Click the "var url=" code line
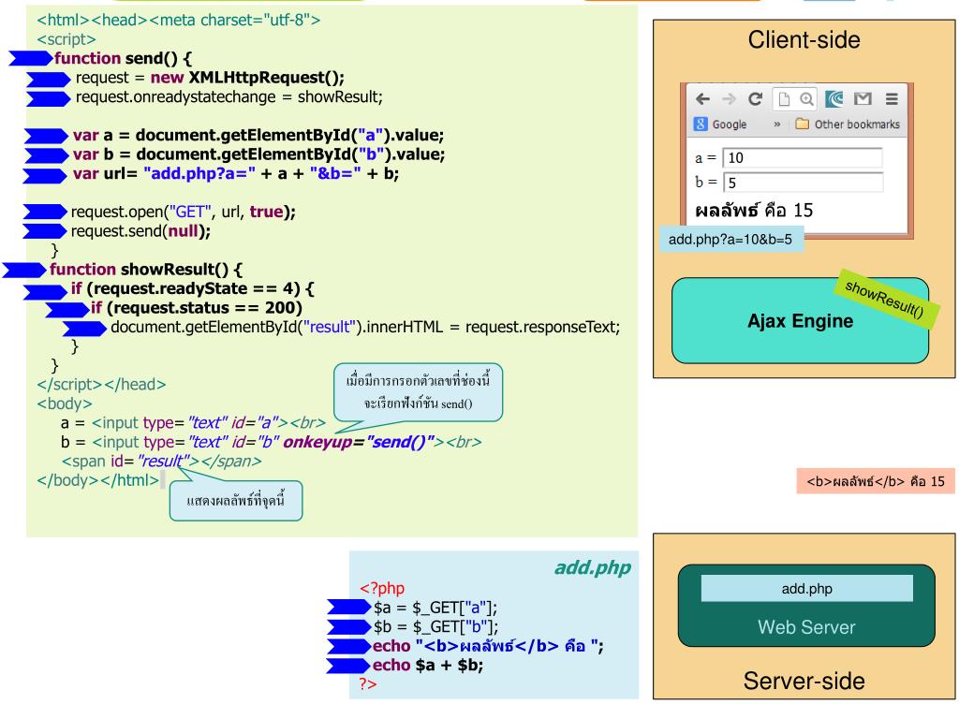The height and width of the screenshot is (719, 959). click(x=235, y=173)
